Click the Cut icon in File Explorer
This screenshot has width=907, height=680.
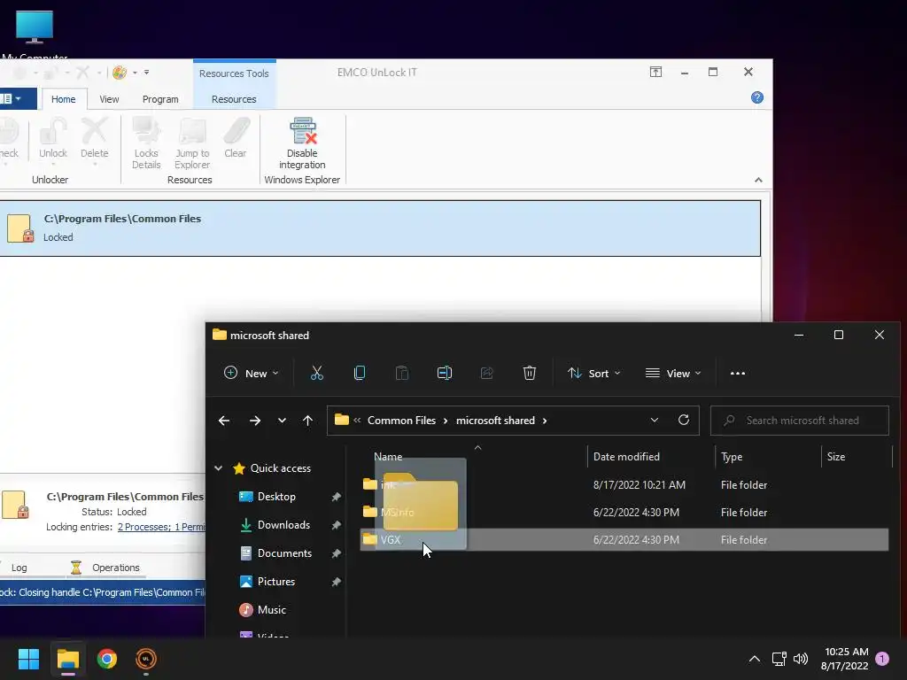tap(317, 373)
